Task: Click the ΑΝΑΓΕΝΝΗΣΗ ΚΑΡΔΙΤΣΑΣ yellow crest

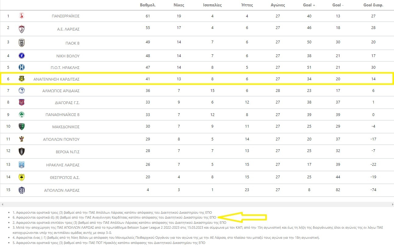Action: click(22, 79)
